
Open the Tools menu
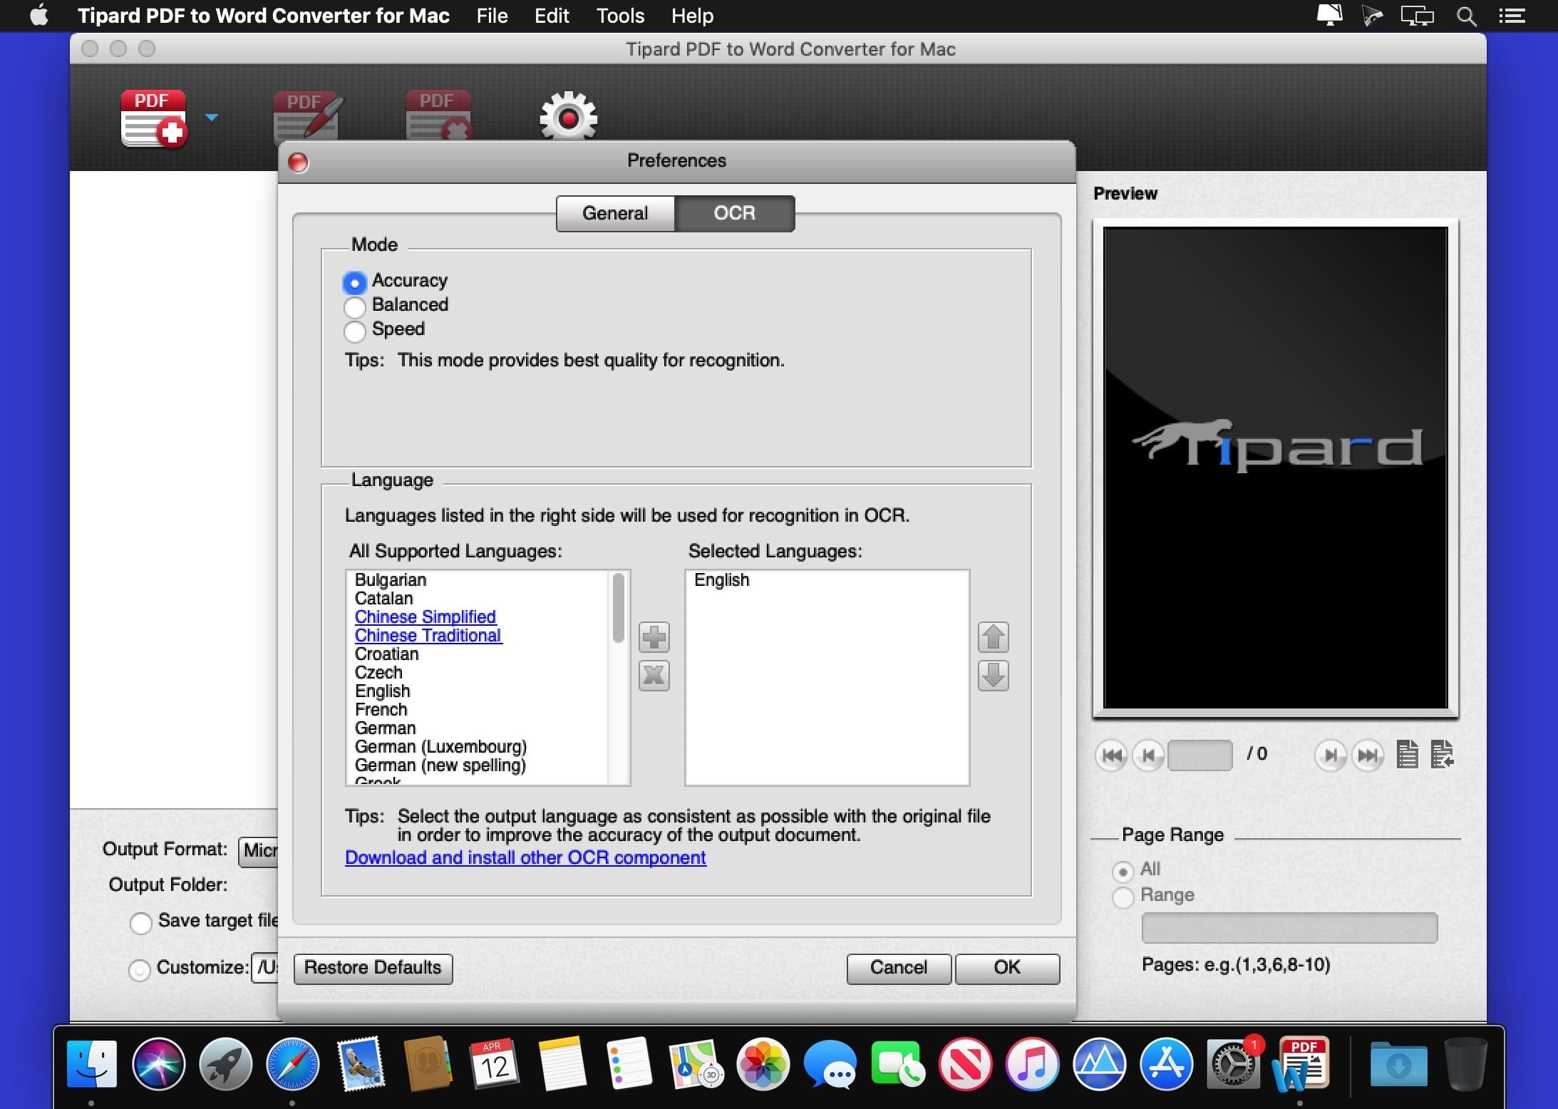(620, 16)
